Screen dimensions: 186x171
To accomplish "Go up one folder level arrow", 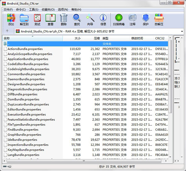I will coord(7,31).
